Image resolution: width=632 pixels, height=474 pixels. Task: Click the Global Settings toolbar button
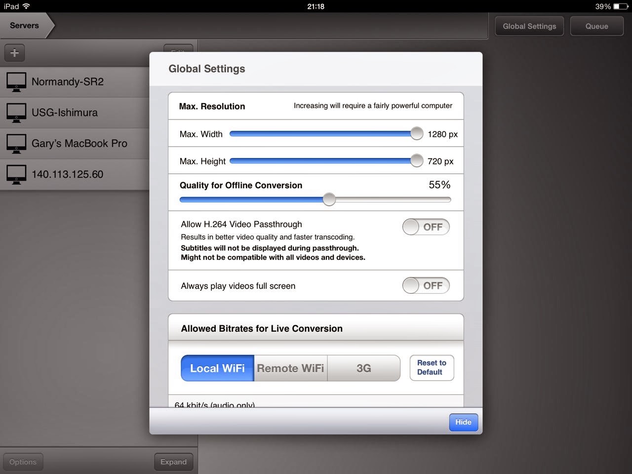529,26
